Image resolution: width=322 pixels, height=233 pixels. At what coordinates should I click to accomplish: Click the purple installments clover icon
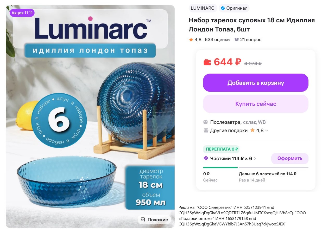coord(206,158)
